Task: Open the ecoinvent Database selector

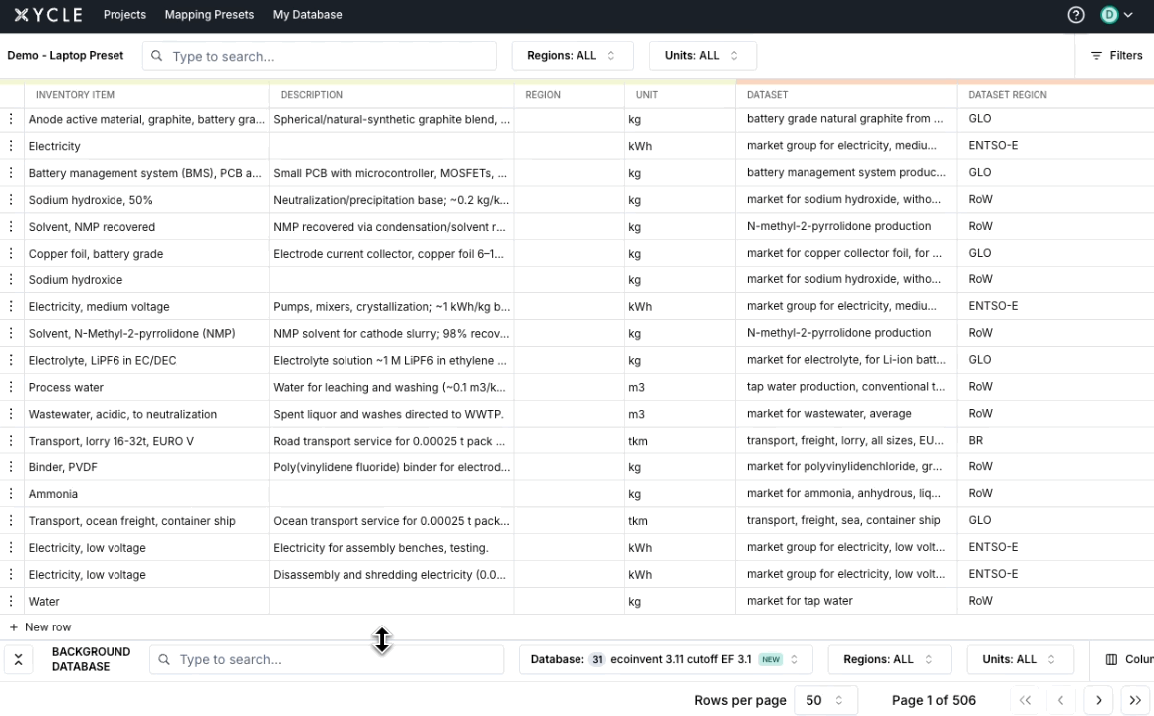Action: [x=665, y=659]
